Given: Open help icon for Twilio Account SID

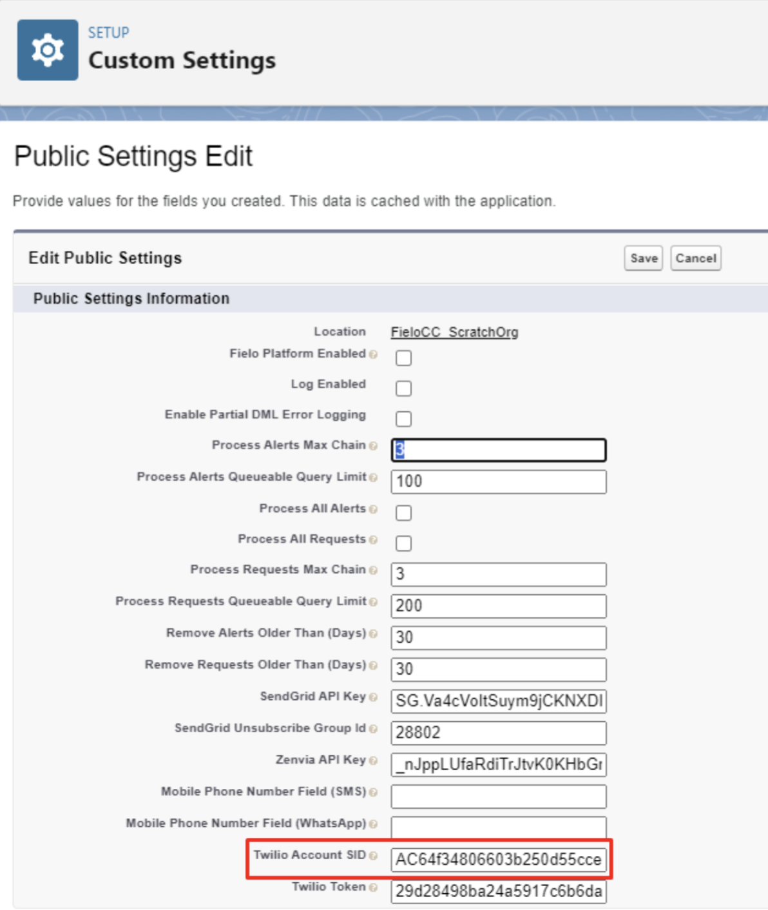Looking at the screenshot, I should [373, 856].
